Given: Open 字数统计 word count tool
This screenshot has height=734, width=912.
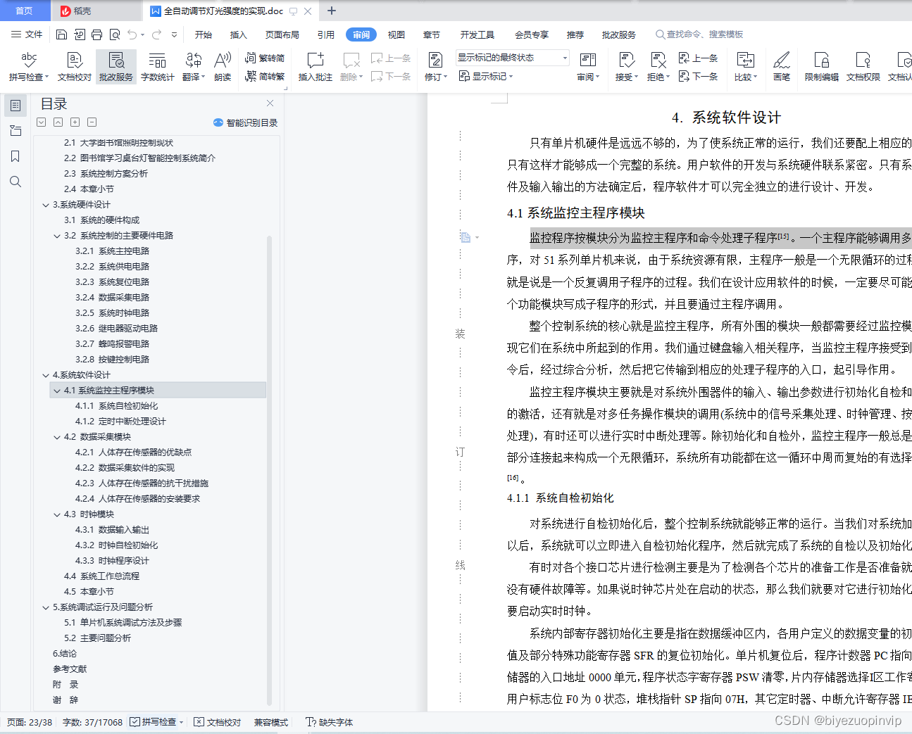Looking at the screenshot, I should 157,67.
